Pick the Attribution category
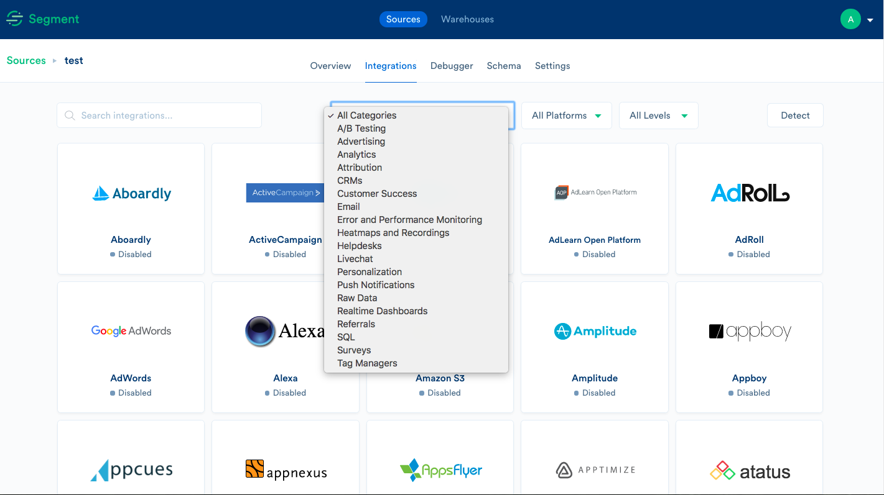 pos(416,168)
